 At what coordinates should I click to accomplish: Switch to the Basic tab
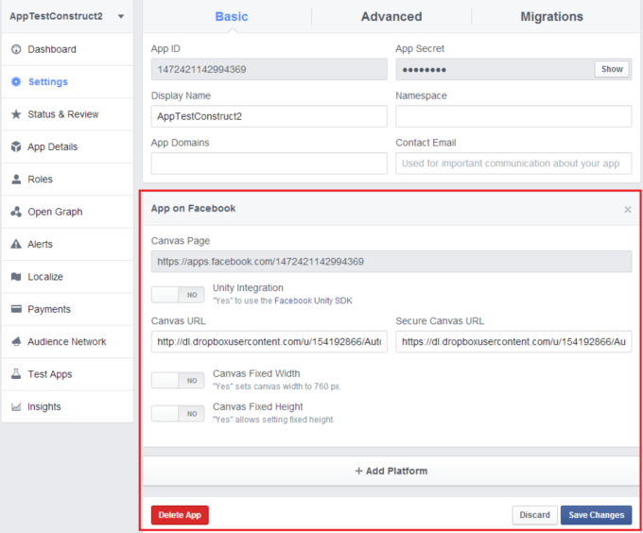point(232,16)
